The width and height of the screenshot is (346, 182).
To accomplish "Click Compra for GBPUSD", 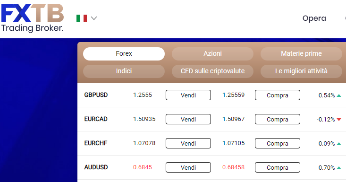I will point(278,95).
